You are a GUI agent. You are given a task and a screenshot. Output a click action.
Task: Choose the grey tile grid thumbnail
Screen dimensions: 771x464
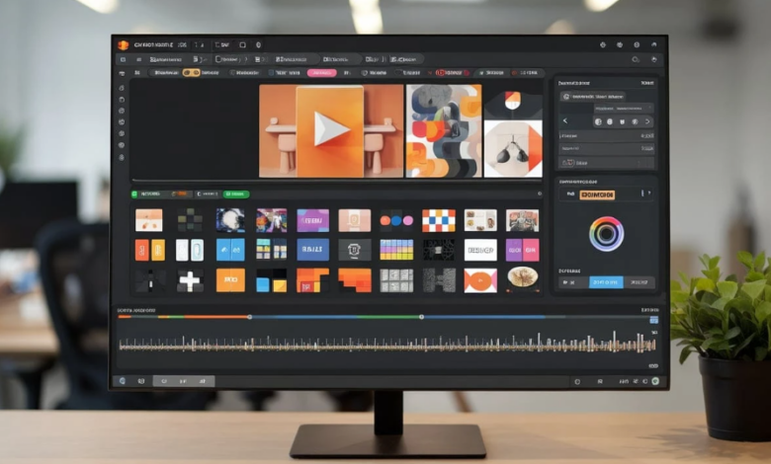point(396,280)
